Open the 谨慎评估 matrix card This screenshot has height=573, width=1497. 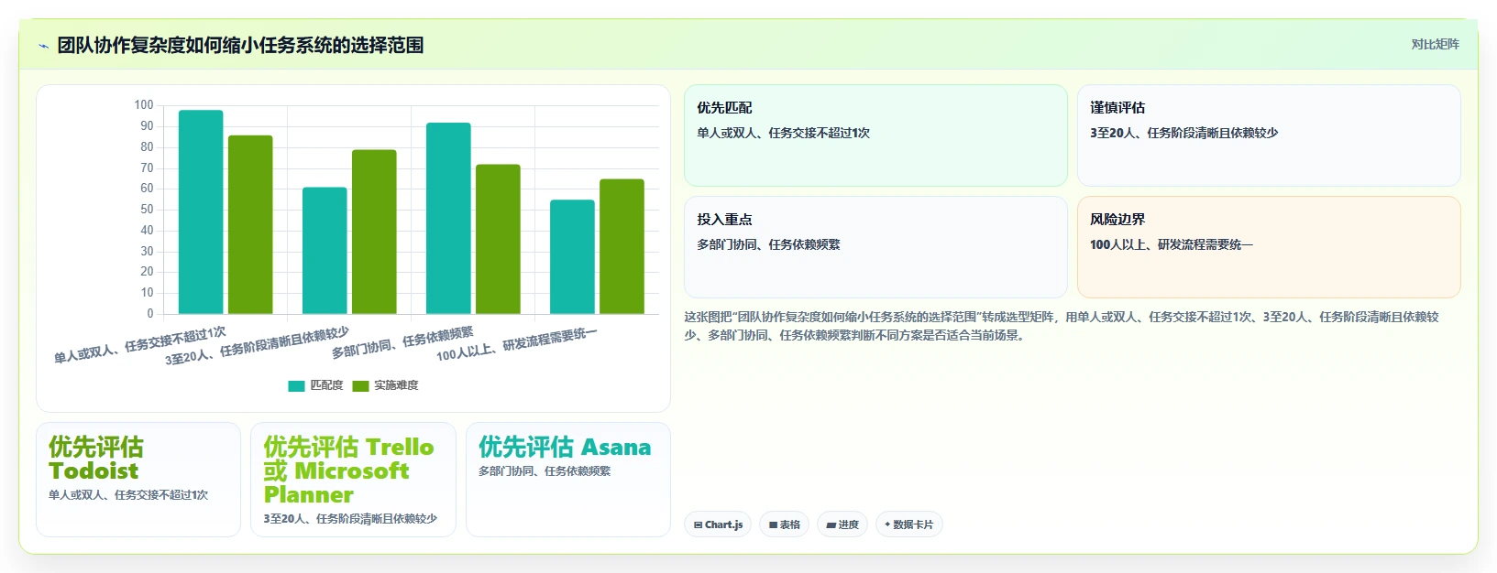[1269, 135]
